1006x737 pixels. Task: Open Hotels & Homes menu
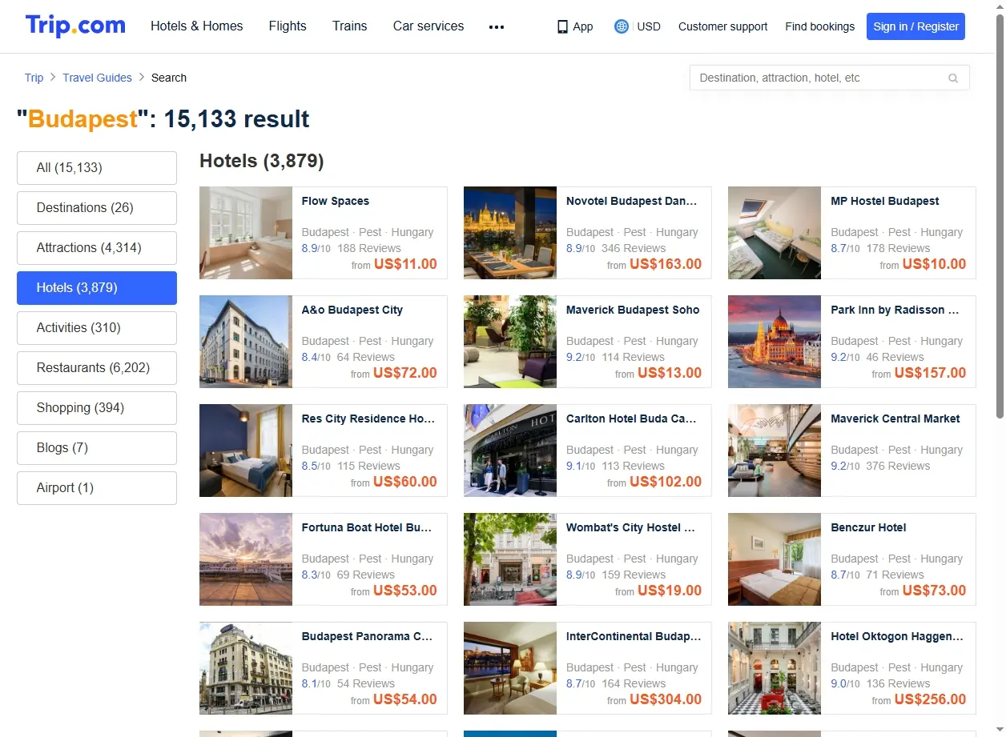click(197, 26)
